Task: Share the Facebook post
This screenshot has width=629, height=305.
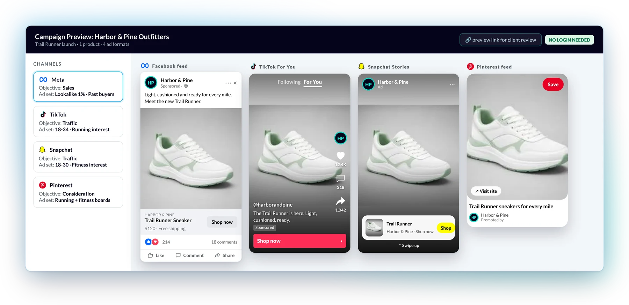Action: tap(224, 255)
